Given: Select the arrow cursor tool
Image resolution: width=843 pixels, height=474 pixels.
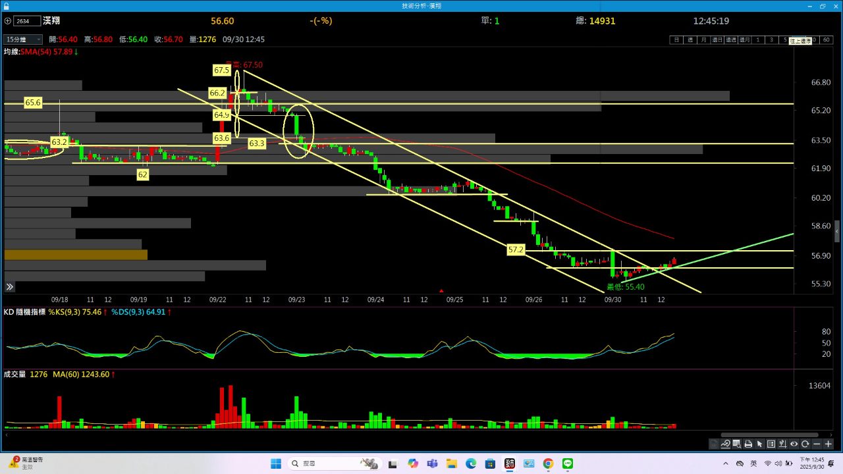Looking at the screenshot, I should pyautogui.click(x=759, y=444).
